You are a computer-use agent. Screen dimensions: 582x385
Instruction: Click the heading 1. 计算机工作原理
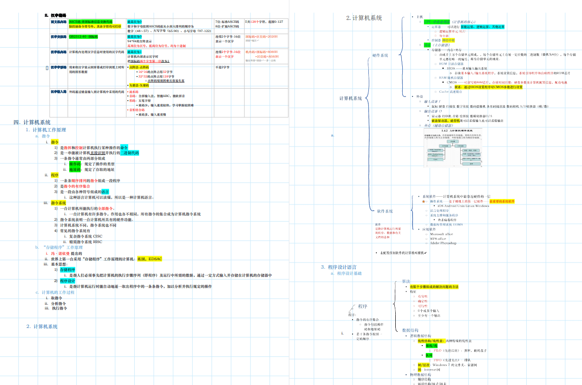click(x=46, y=130)
